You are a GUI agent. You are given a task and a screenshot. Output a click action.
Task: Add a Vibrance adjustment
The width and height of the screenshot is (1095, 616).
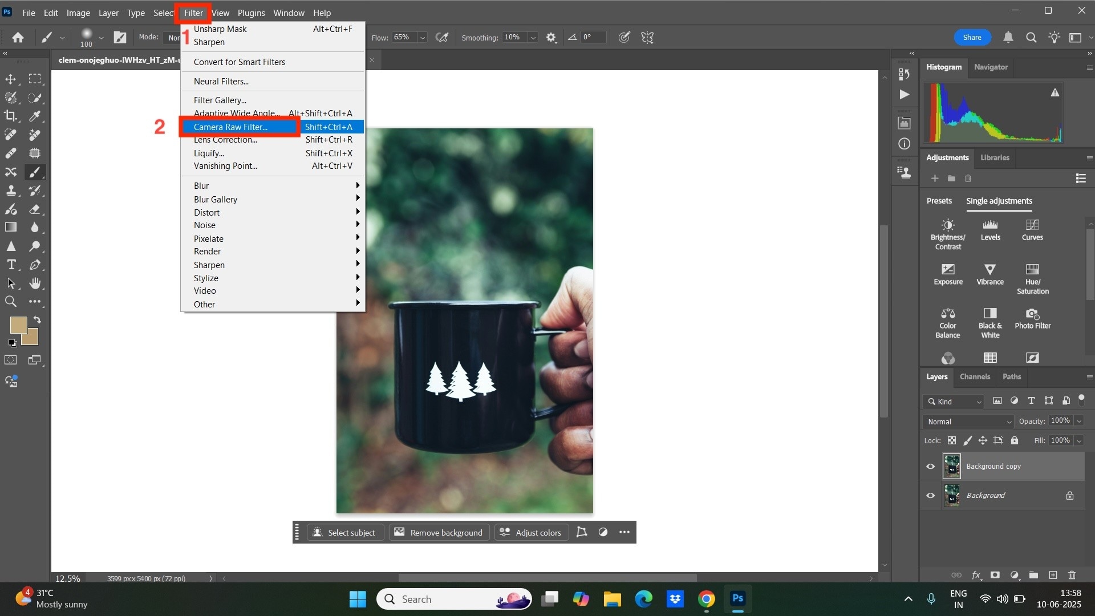coord(990,274)
